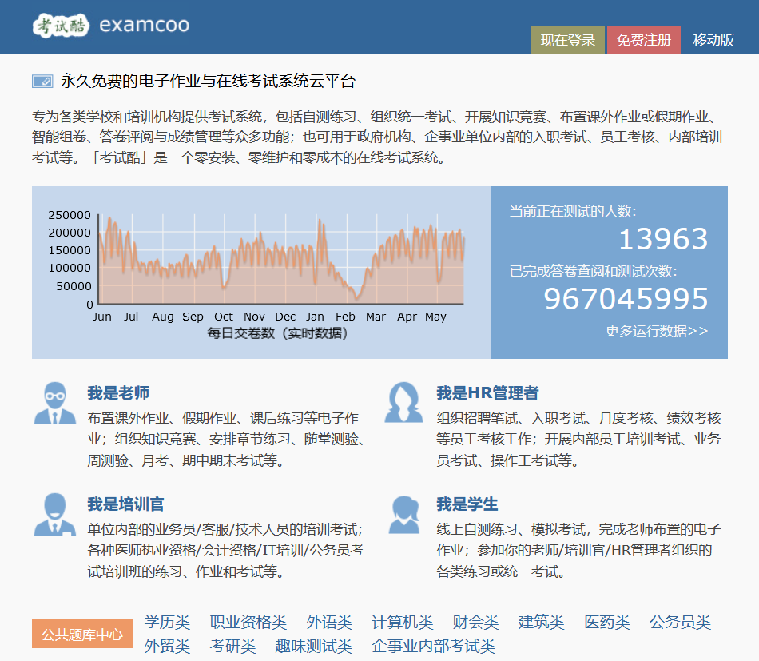The height and width of the screenshot is (661, 759).
Task: Click the 公共题库中心 orange button
Action: pos(82,635)
